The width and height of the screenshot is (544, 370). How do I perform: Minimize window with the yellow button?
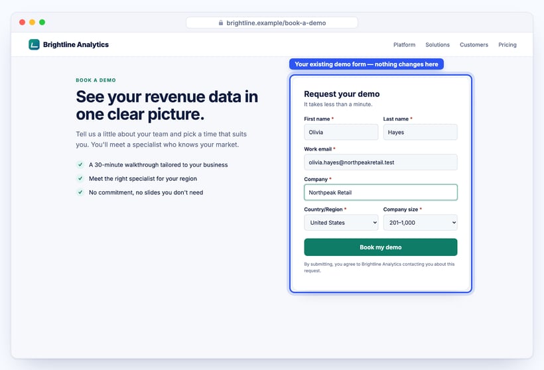(x=33, y=22)
